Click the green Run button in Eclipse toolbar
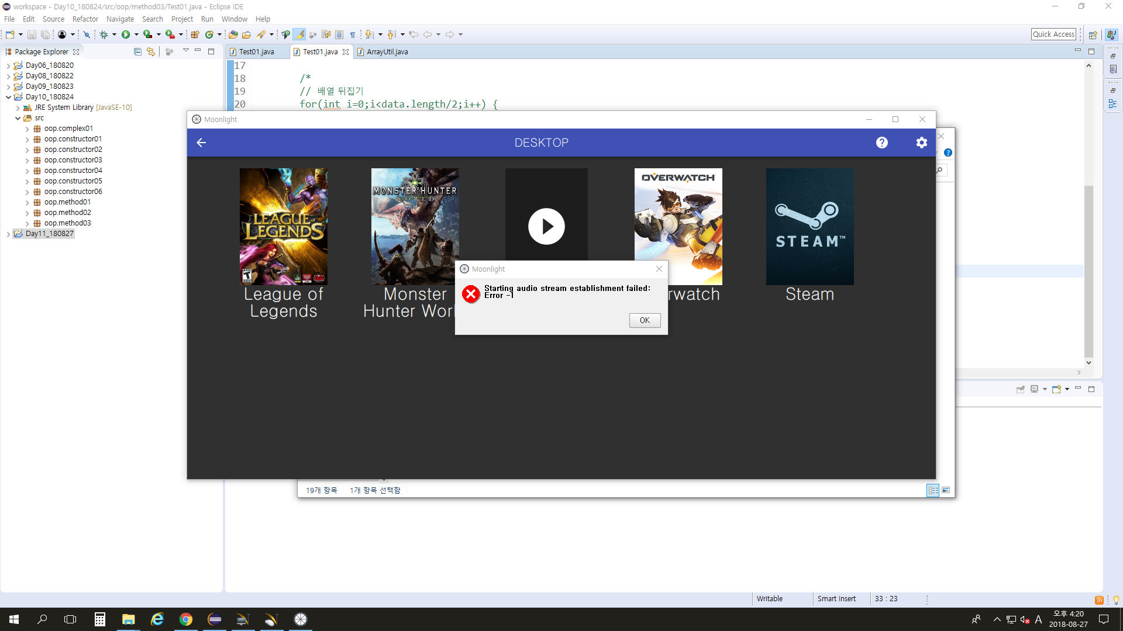The height and width of the screenshot is (631, 1123). coord(126,34)
